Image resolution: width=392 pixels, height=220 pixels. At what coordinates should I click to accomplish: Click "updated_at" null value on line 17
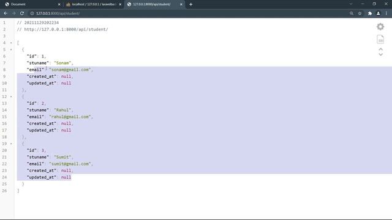[66, 130]
